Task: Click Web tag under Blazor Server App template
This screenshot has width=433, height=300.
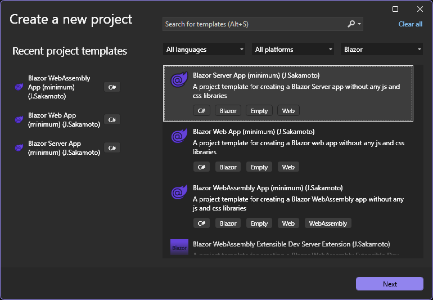Action: tap(288, 110)
